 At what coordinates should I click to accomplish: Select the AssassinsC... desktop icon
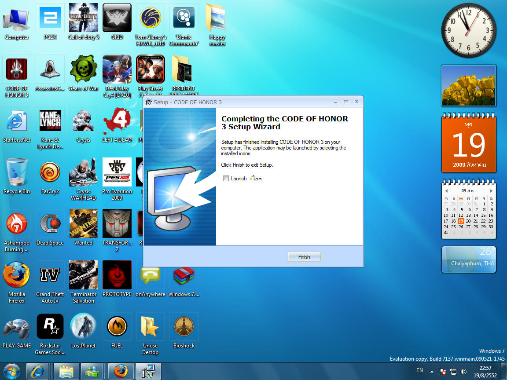pyautogui.click(x=50, y=74)
